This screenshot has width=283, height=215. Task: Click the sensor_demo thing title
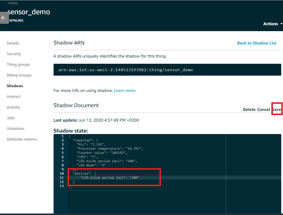29,12
